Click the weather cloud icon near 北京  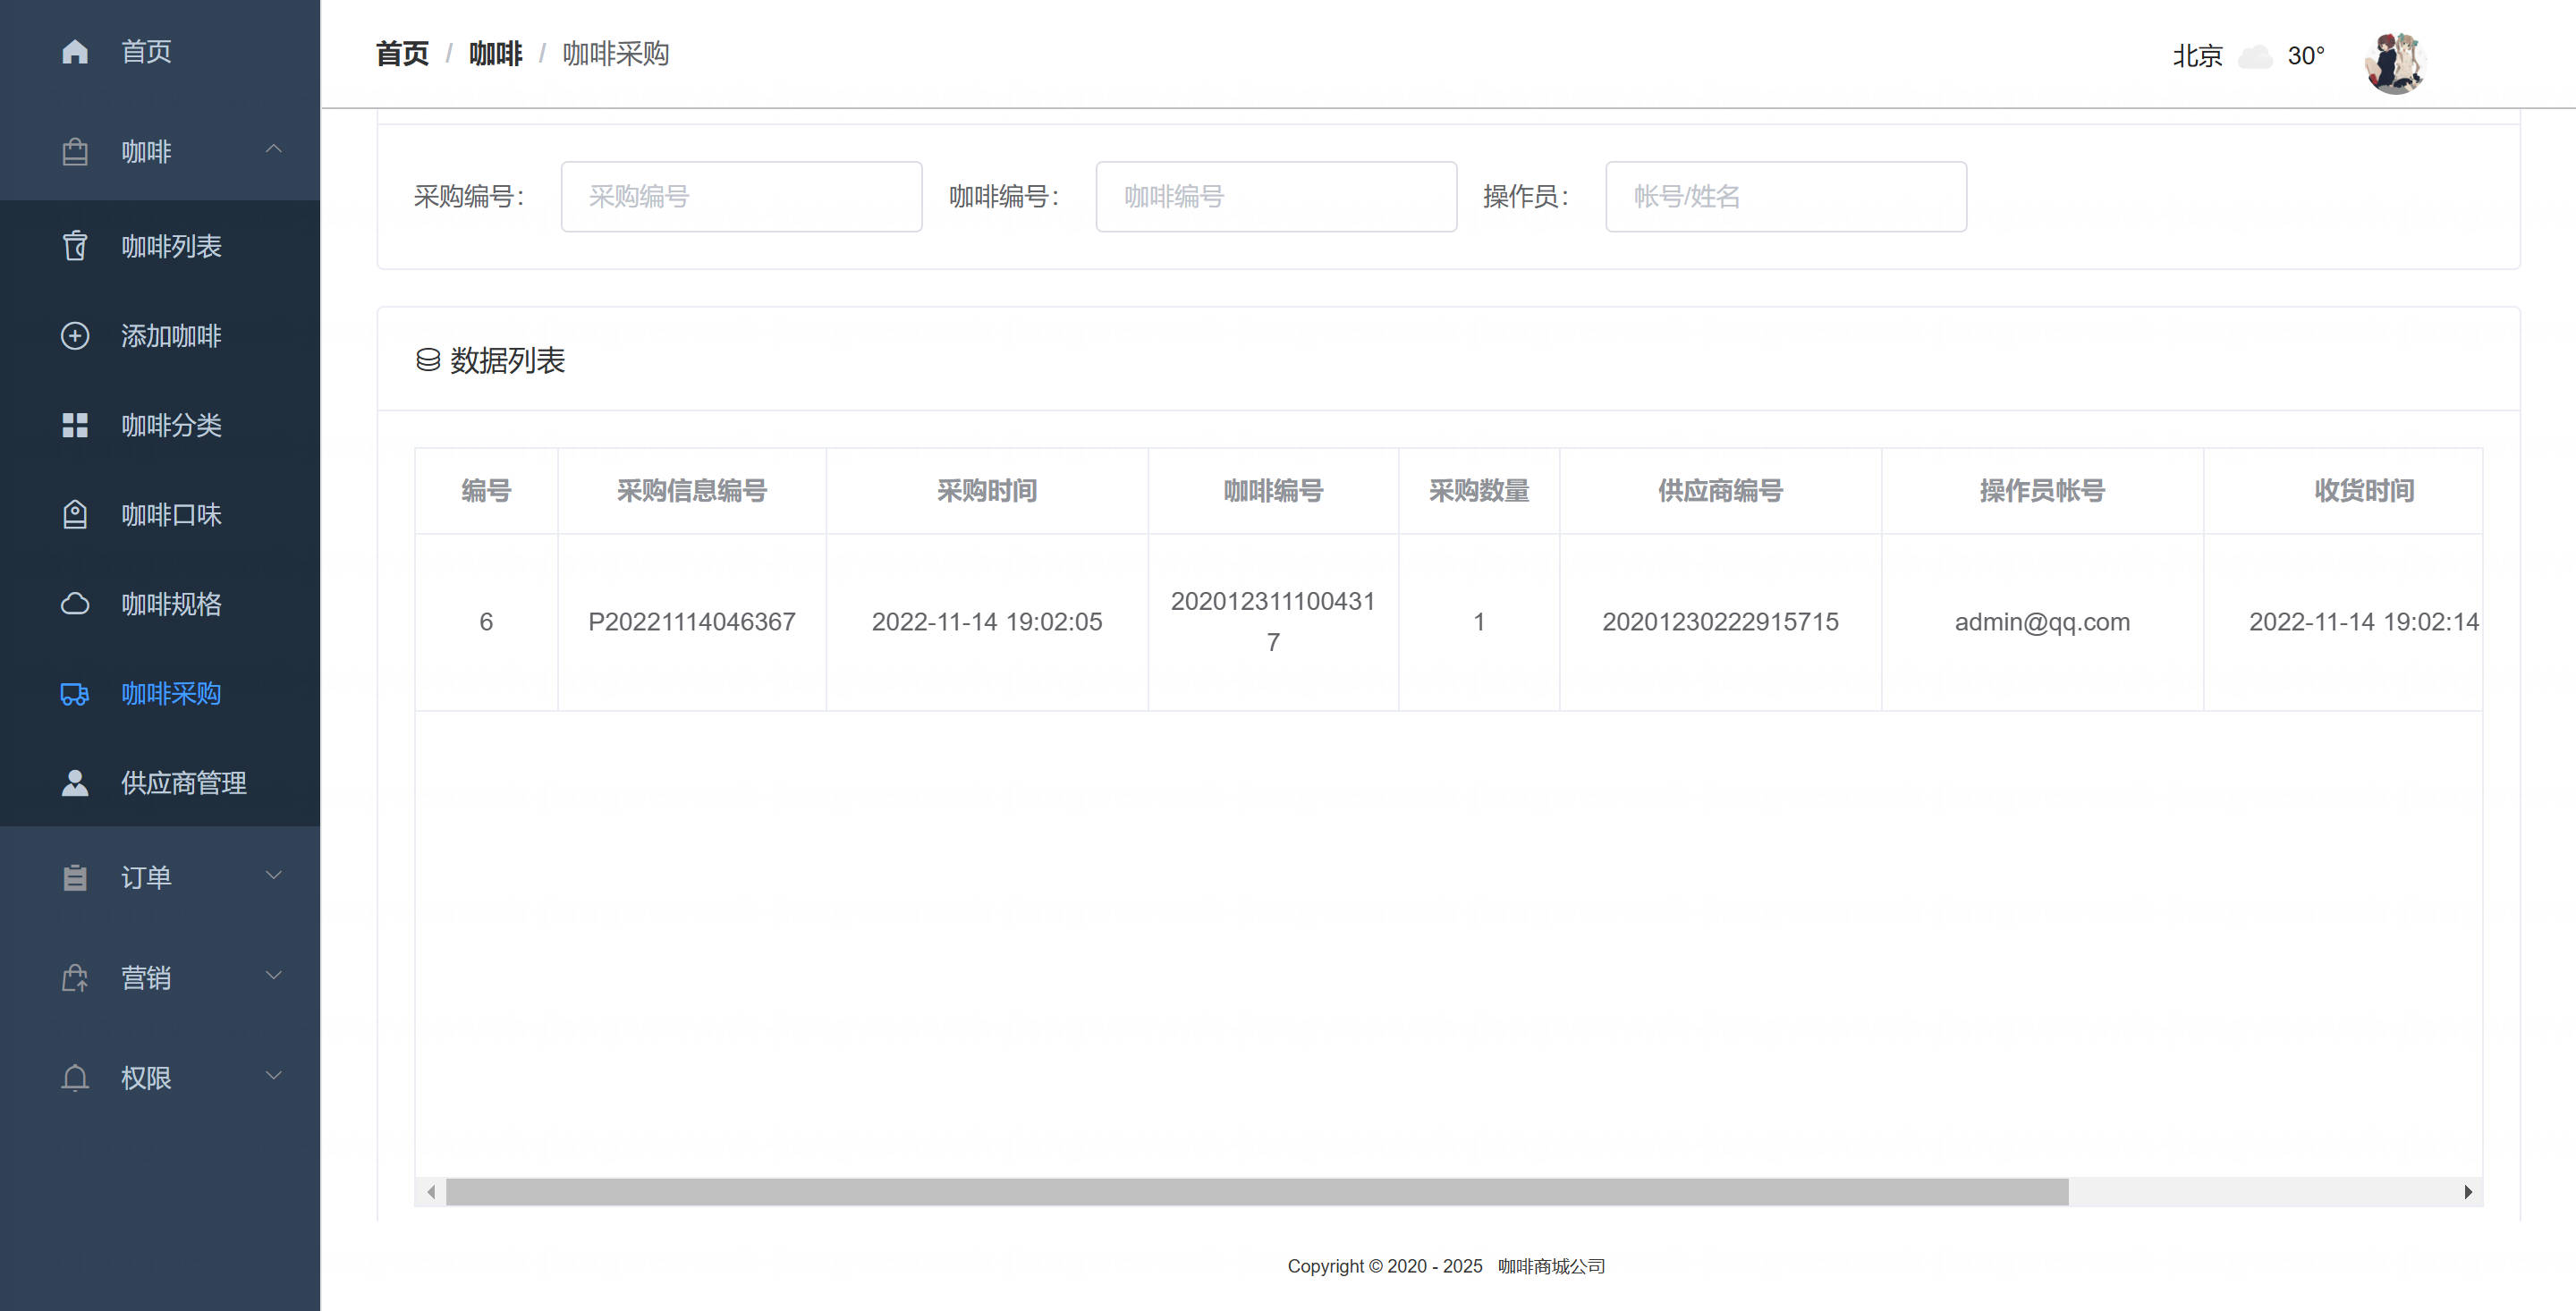point(2255,56)
